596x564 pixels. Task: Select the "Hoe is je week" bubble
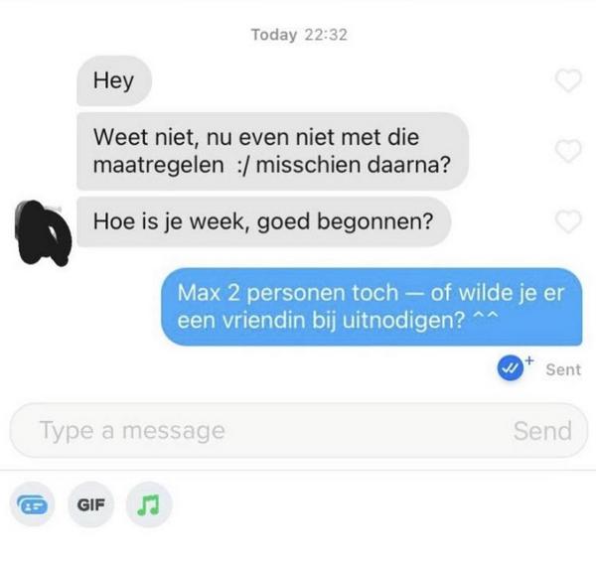[x=264, y=222]
